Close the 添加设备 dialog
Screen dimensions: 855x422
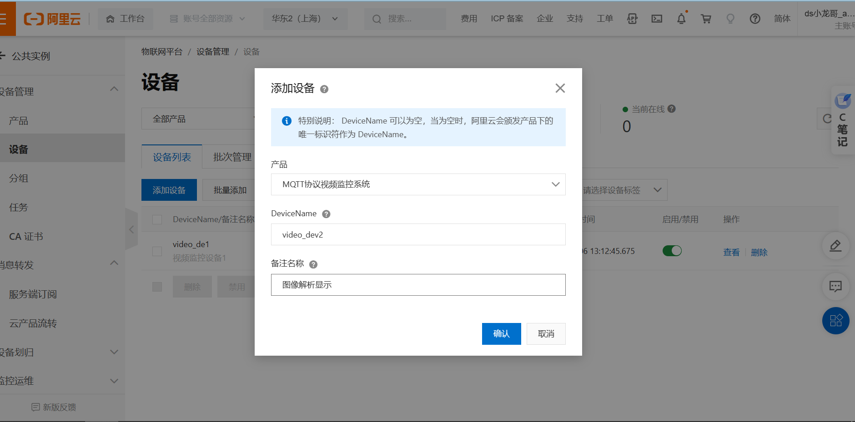[x=560, y=88]
